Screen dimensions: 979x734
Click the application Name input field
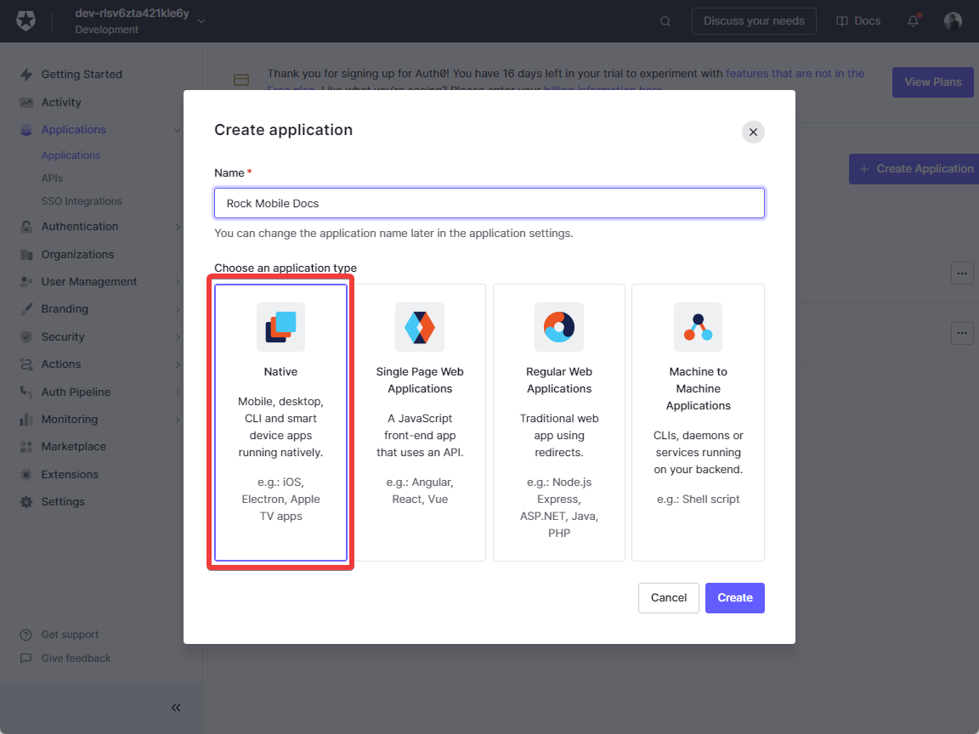[489, 204]
